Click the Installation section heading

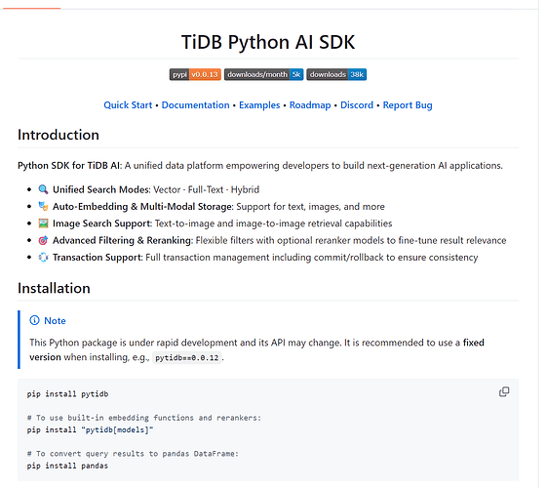coord(54,288)
